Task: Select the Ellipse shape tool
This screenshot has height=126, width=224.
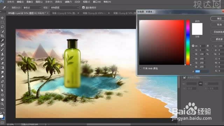Action: (2, 95)
